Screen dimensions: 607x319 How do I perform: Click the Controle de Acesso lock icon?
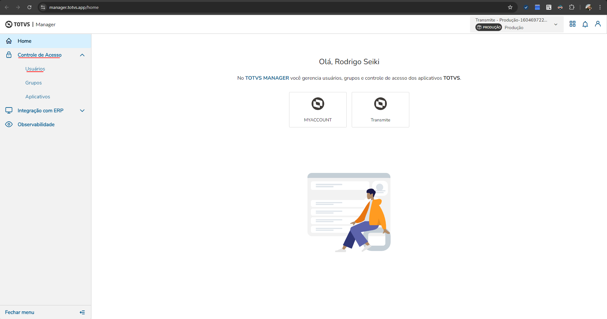(x=9, y=55)
